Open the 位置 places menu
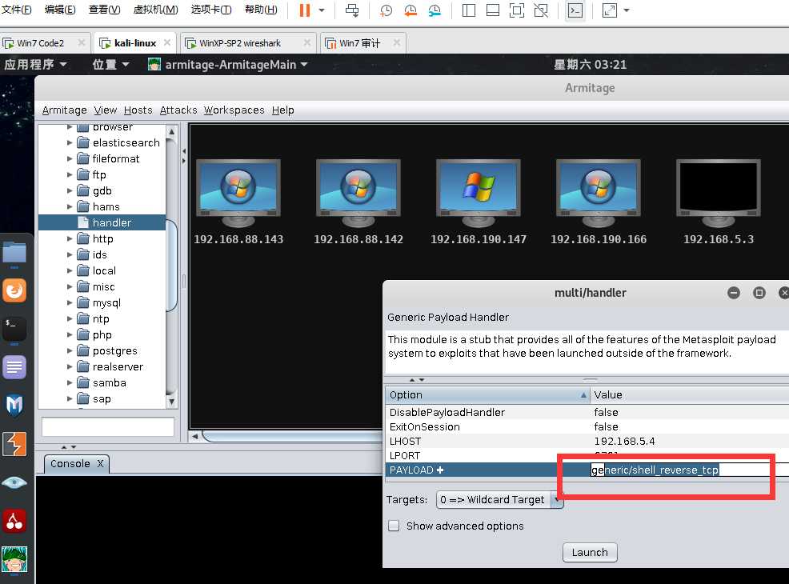Screen dimensions: 789x584 pyautogui.click(x=110, y=64)
